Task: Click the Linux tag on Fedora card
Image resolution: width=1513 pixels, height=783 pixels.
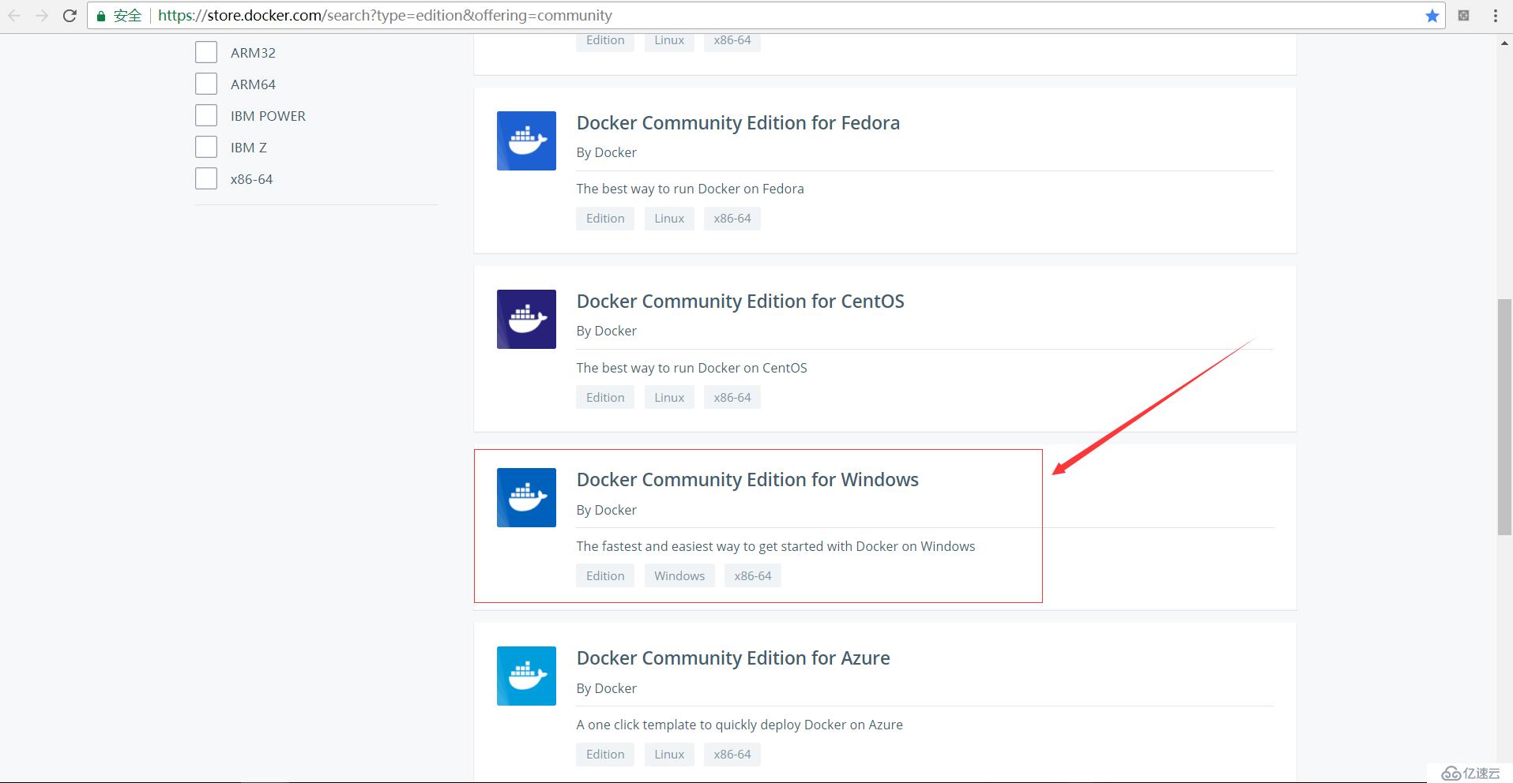Action: 669,219
